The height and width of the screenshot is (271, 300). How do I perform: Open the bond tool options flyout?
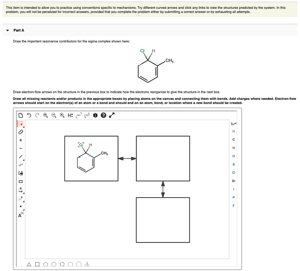coord(23,160)
